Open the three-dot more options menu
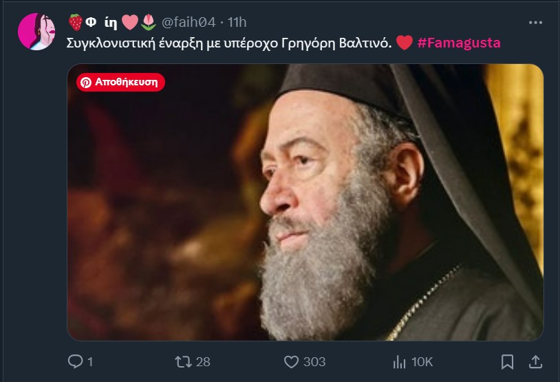560x382 pixels. (536, 23)
